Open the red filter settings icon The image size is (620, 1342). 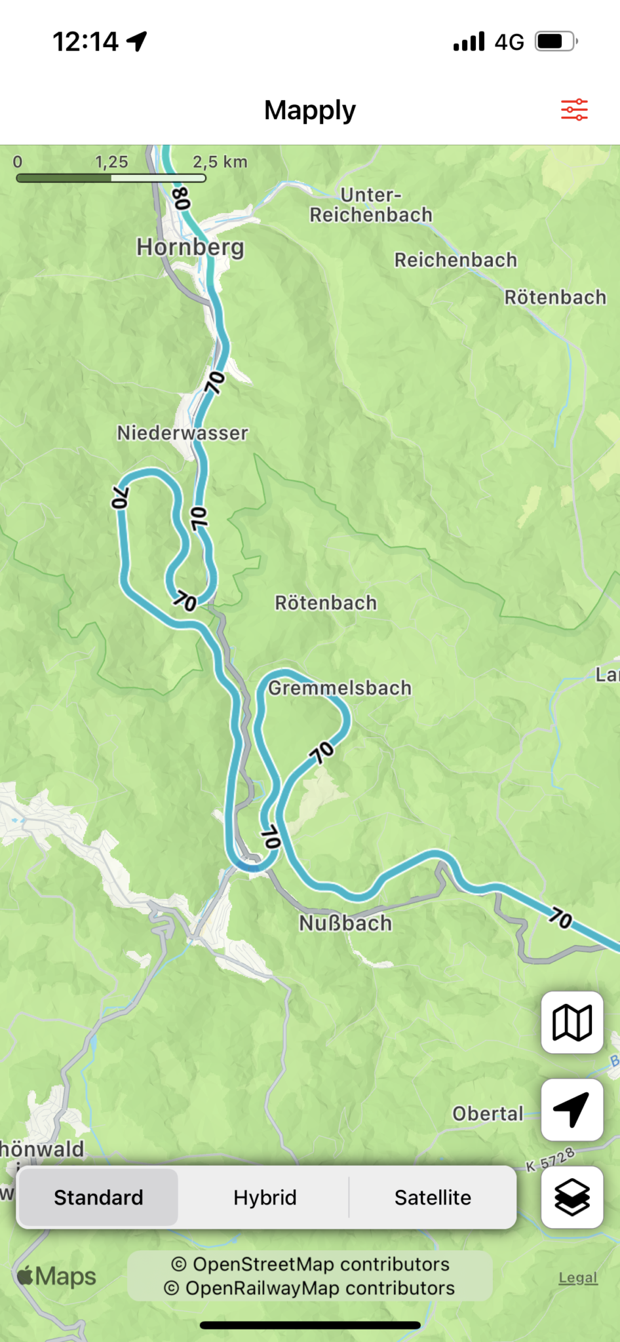[574, 109]
